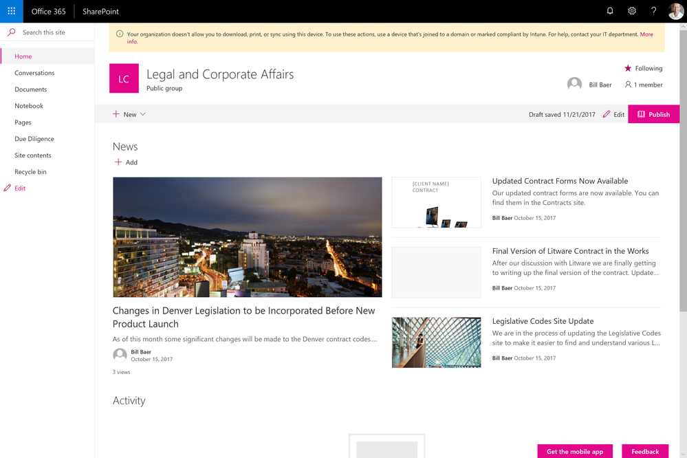The image size is (687, 458).
Task: Click the LC site logo tile
Action: click(x=124, y=78)
